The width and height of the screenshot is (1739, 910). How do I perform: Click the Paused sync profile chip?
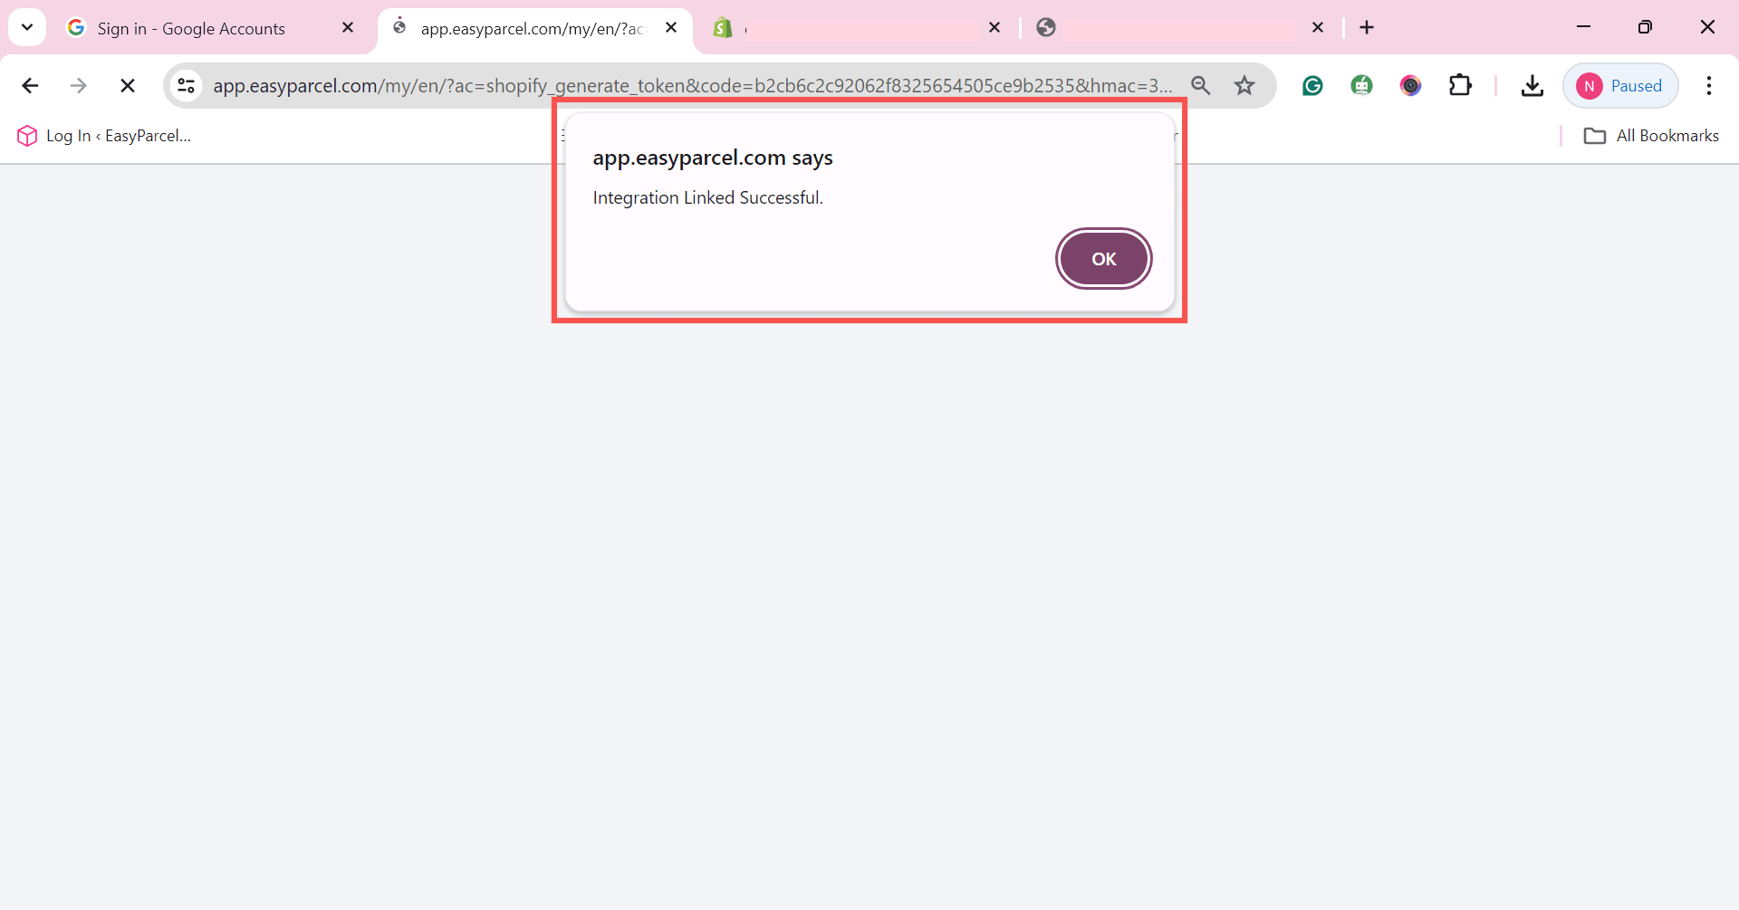pyautogui.click(x=1620, y=85)
